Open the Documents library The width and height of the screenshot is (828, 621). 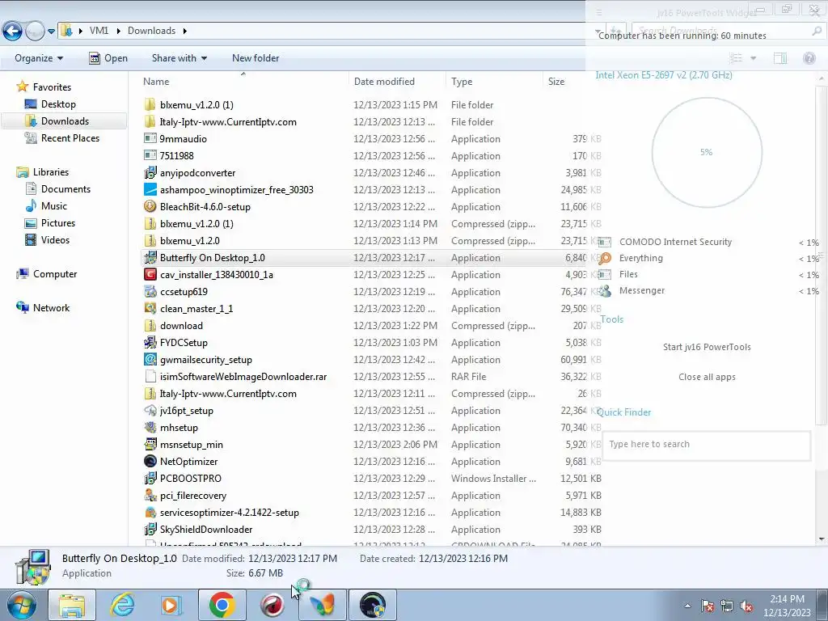pos(65,189)
